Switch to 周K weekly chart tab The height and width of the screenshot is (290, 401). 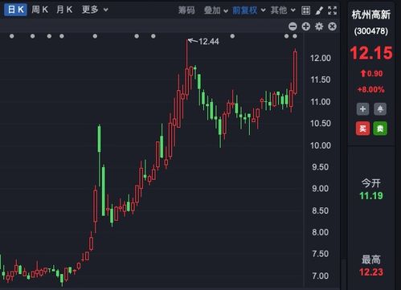coord(39,10)
